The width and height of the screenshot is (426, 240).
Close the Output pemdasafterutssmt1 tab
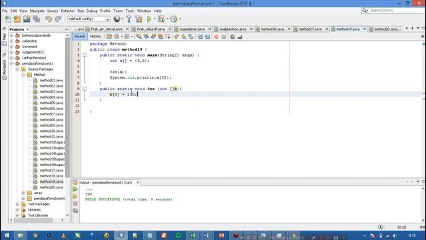tap(138, 182)
